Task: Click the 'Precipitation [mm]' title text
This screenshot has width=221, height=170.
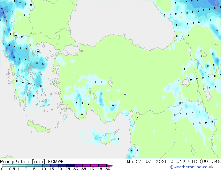Action: 23,162
